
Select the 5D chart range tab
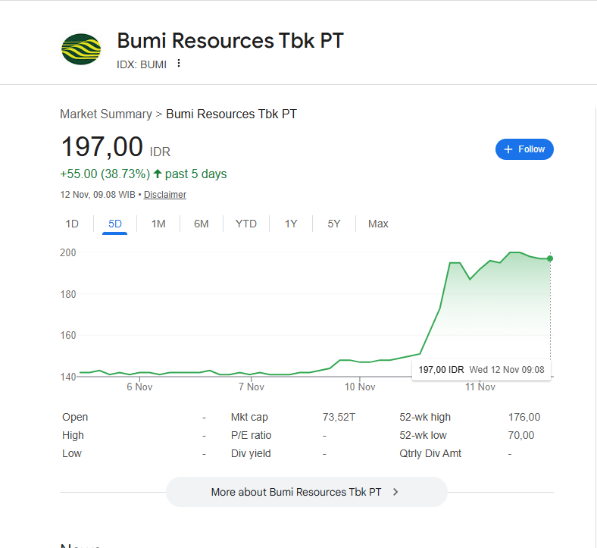[115, 224]
